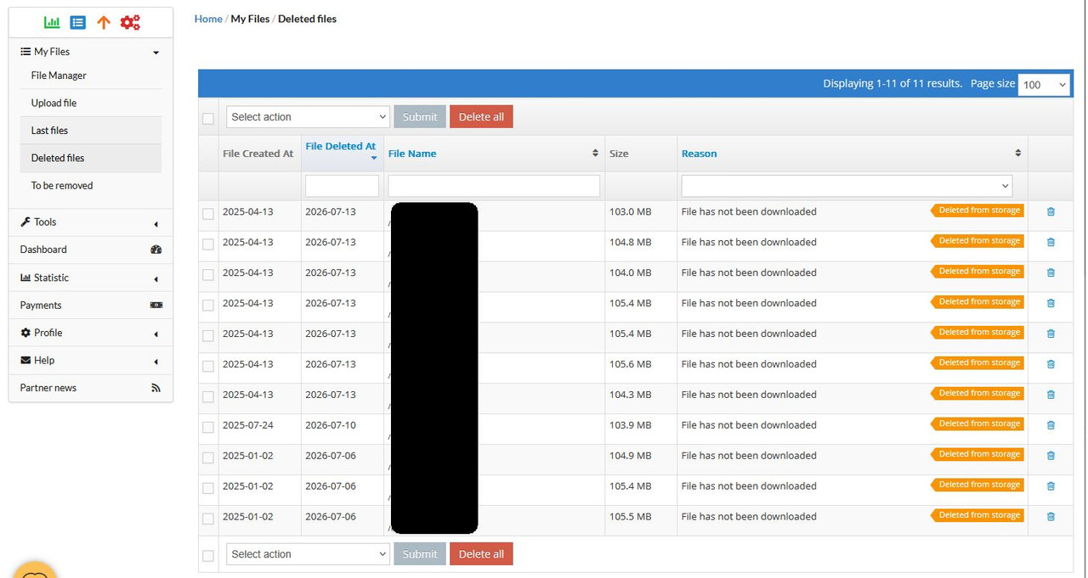This screenshot has height=578, width=1088.
Task: Check the 104.0 MB file row
Action: [x=208, y=275]
